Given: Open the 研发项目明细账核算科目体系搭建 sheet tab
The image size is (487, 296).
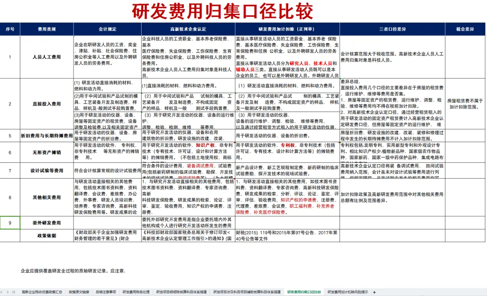Looking at the screenshot, I should (x=181, y=292).
